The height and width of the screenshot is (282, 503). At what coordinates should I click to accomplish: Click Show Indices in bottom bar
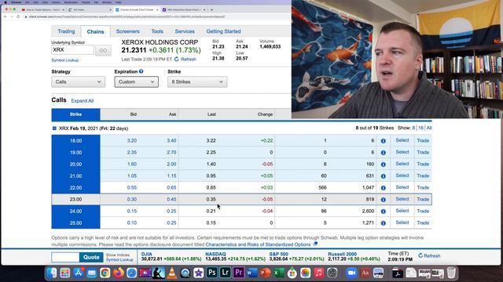(x=118, y=255)
